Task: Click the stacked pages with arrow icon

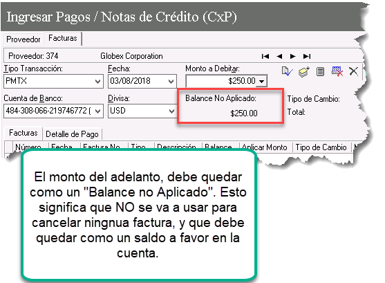Action: tap(304, 72)
